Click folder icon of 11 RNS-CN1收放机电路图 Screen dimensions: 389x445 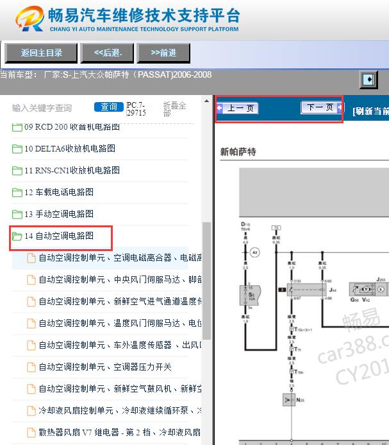pyautogui.click(x=17, y=171)
